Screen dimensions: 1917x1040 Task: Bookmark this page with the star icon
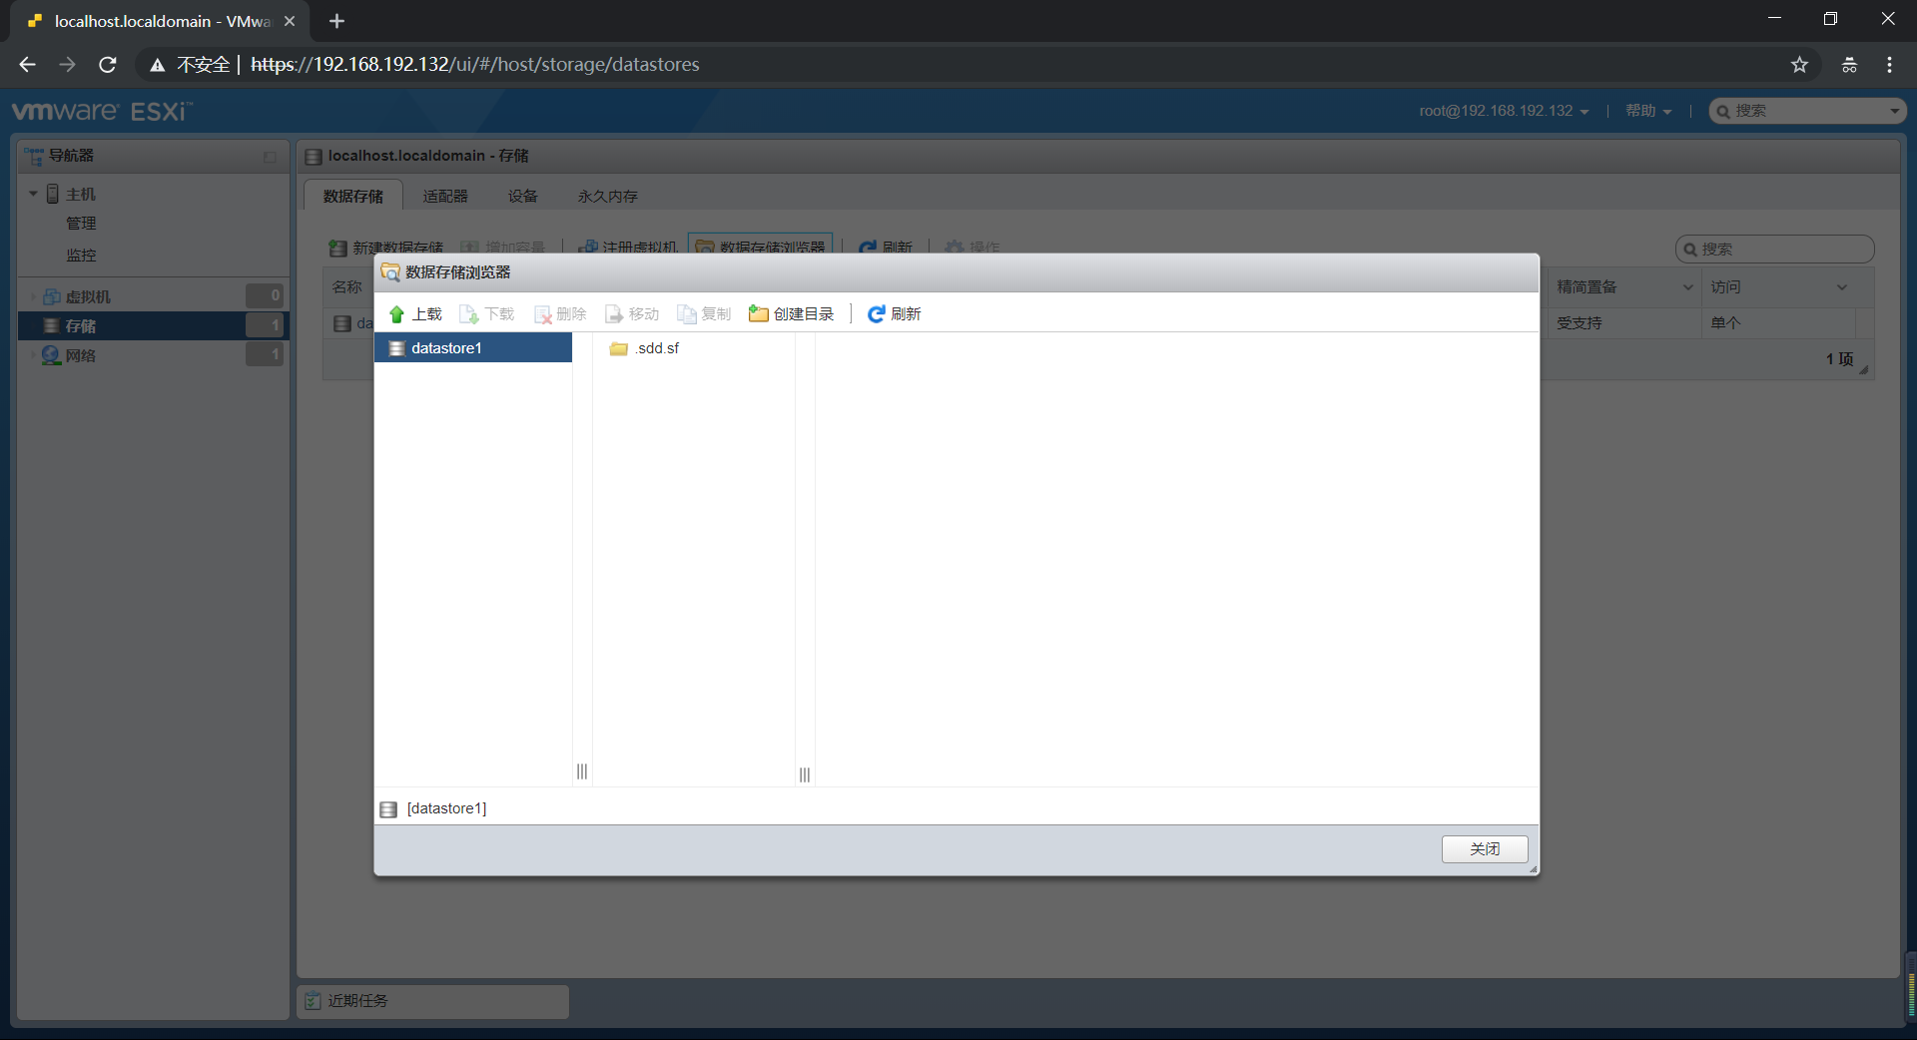[x=1799, y=65]
